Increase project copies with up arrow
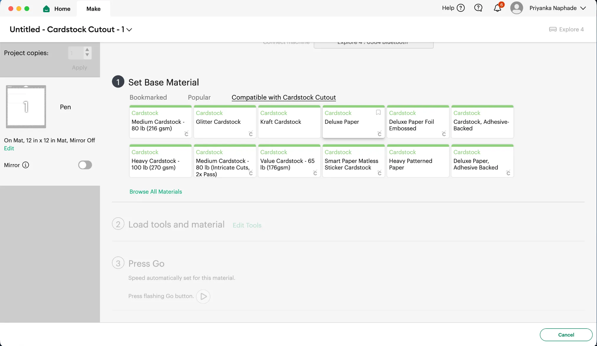 (x=87, y=50)
